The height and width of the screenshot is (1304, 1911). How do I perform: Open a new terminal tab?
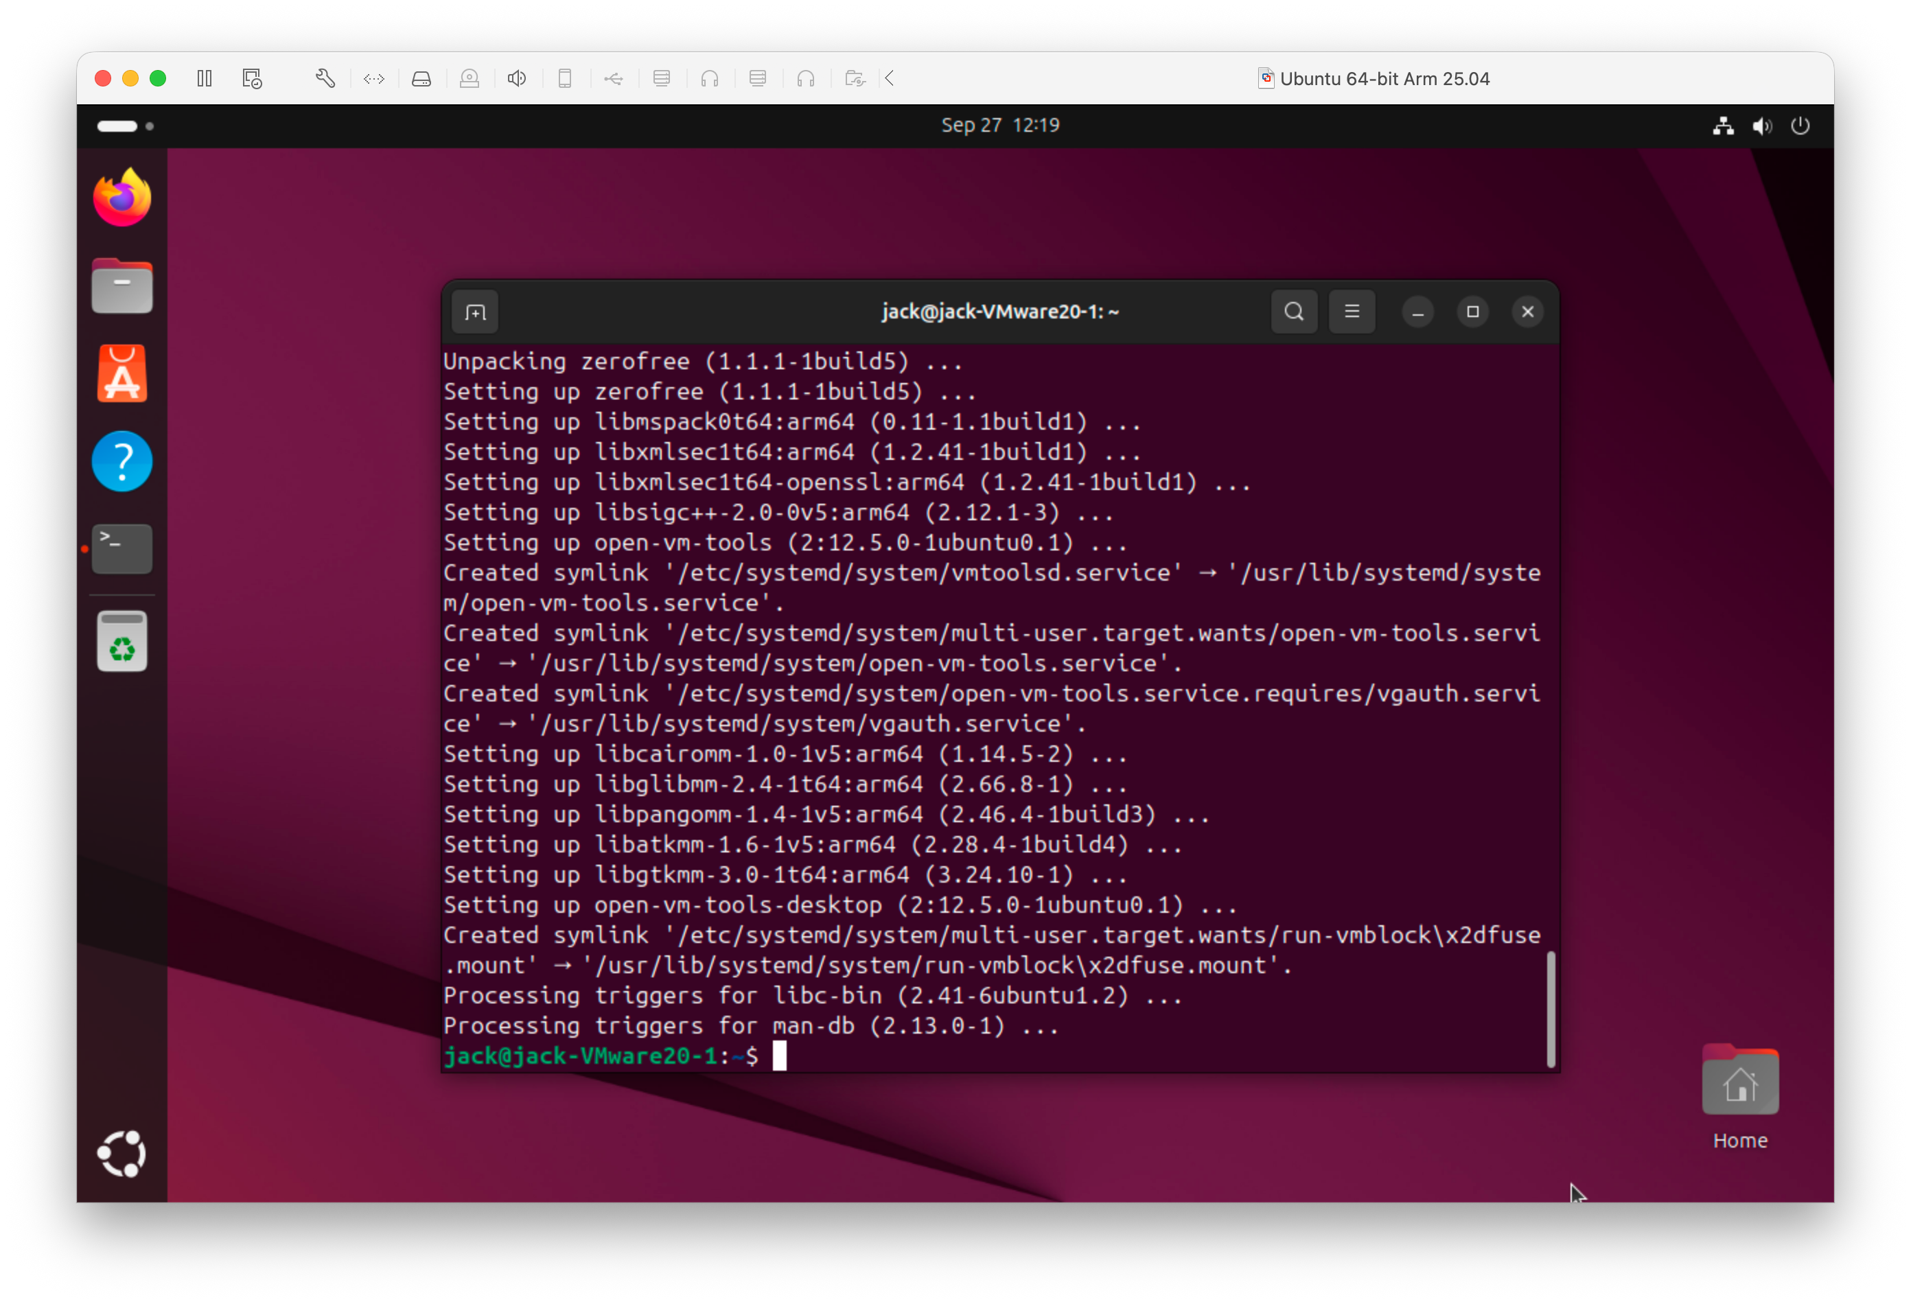click(x=475, y=312)
